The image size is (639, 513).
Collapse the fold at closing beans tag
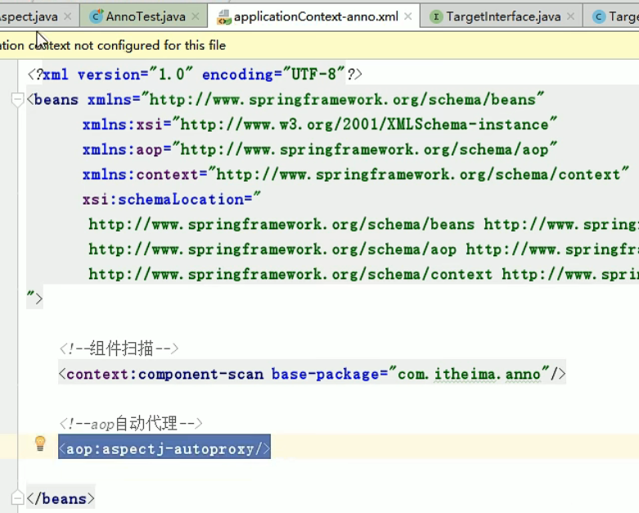pyautogui.click(x=17, y=498)
